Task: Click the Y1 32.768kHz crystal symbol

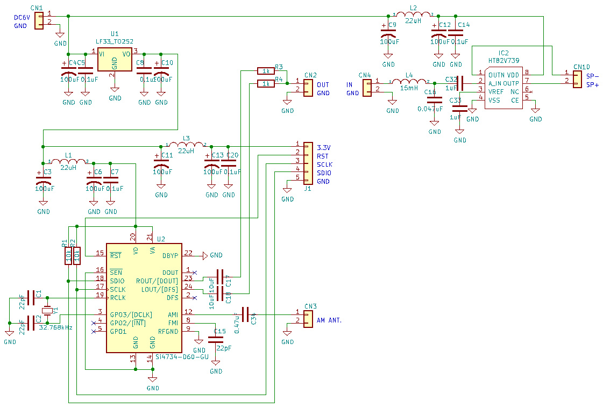Action: [x=48, y=310]
